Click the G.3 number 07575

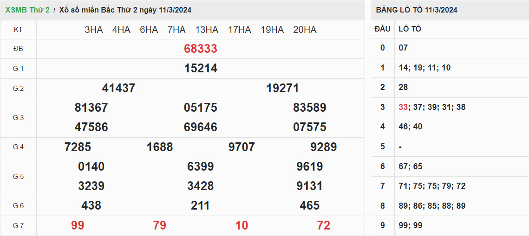(x=309, y=127)
